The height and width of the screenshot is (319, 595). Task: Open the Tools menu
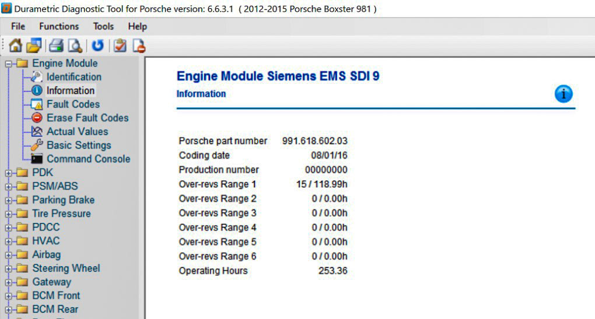(103, 26)
